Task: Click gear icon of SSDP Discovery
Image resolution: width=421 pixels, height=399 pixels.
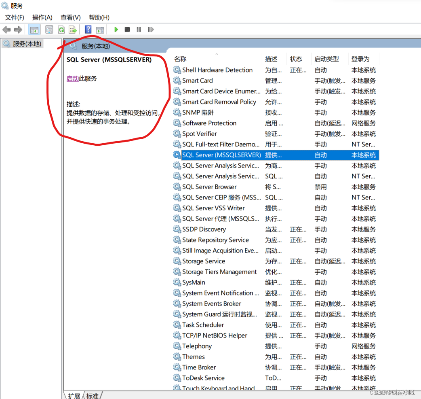Action: pos(177,229)
